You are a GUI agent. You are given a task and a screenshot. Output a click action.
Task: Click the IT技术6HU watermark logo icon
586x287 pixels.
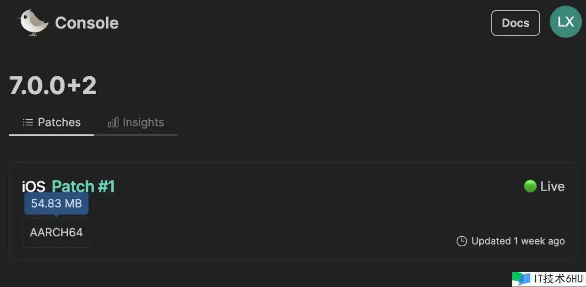pos(521,279)
